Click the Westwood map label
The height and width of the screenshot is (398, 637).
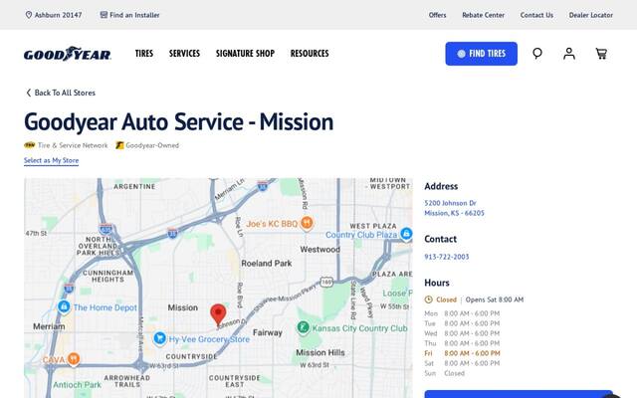point(320,250)
